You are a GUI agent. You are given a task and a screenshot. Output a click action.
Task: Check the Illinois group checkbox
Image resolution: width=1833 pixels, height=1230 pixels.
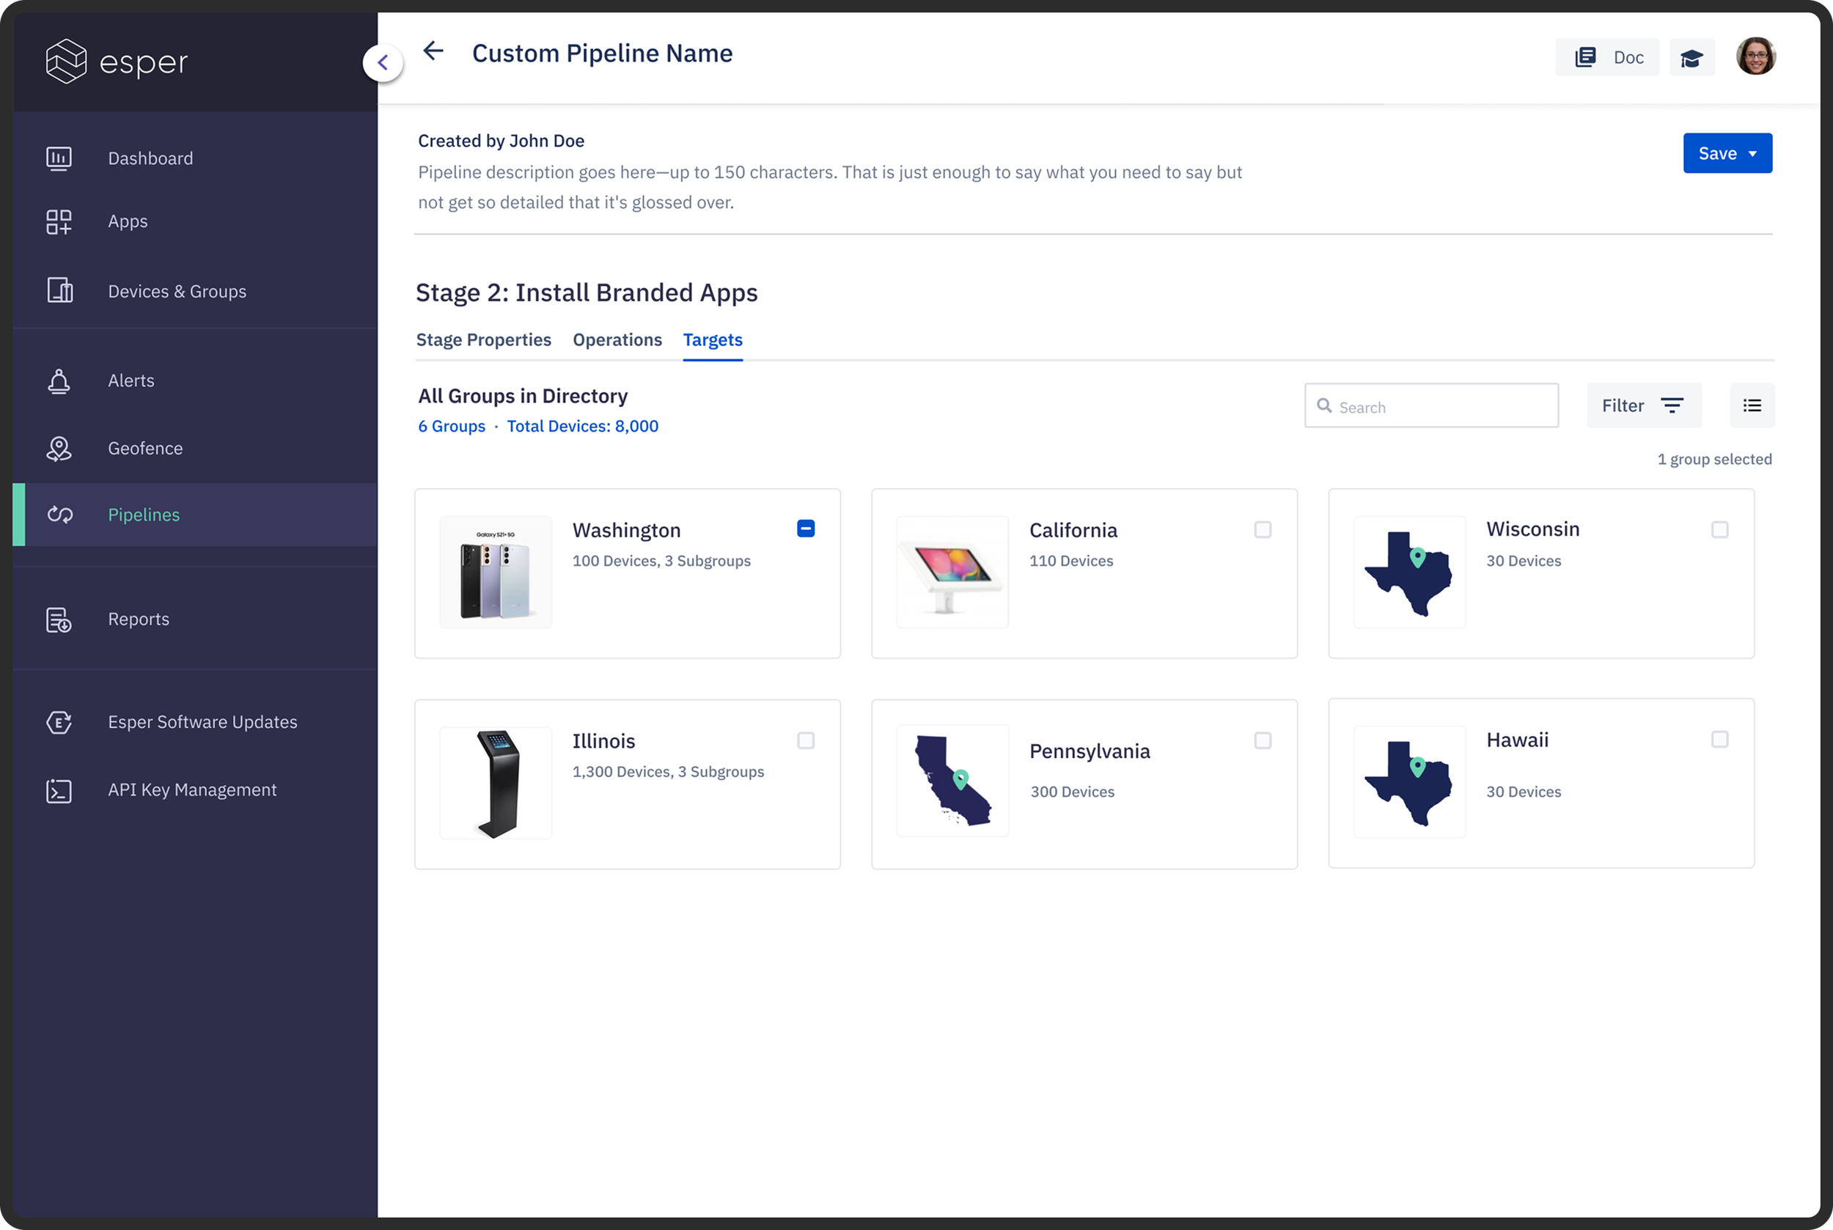(x=805, y=741)
